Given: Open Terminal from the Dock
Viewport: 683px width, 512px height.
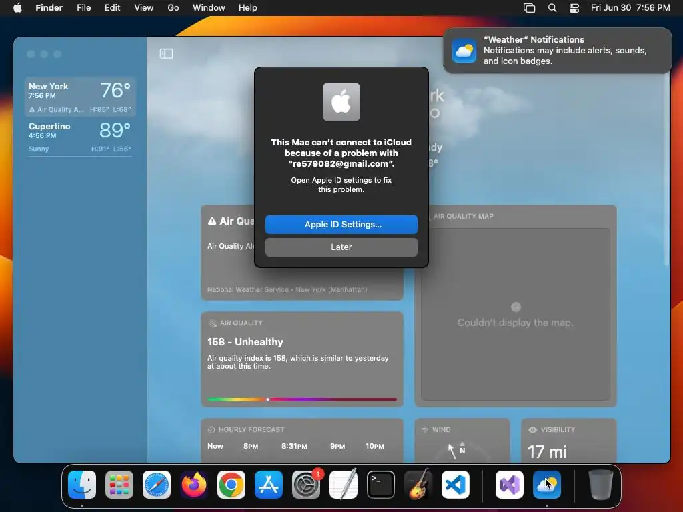Looking at the screenshot, I should 381,485.
